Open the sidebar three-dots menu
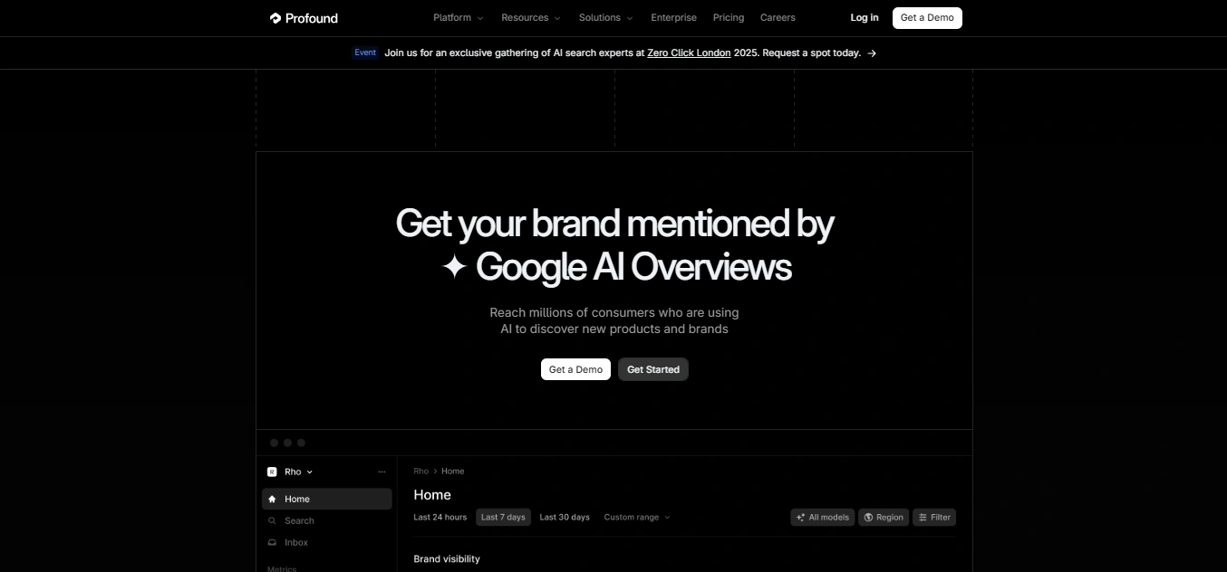The height and width of the screenshot is (572, 1227). pyautogui.click(x=382, y=472)
